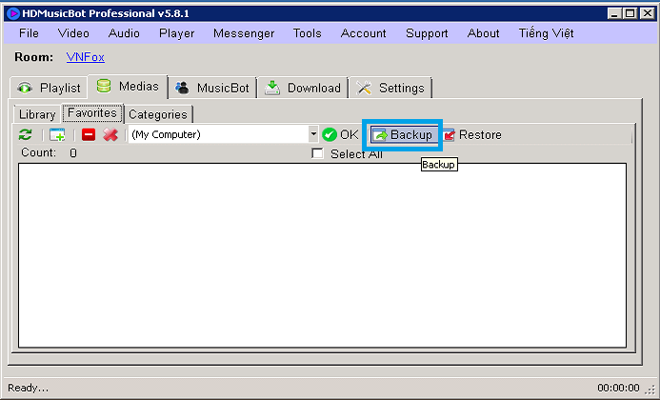Click the add new favorite icon
Image resolution: width=660 pixels, height=400 pixels.
click(57, 135)
